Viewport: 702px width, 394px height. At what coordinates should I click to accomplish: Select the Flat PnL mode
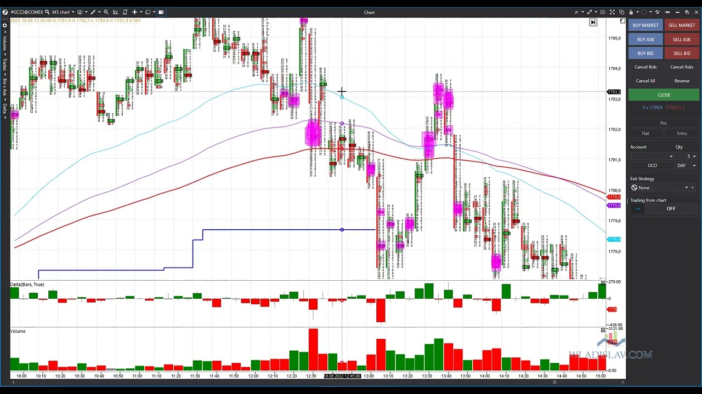tap(646, 134)
